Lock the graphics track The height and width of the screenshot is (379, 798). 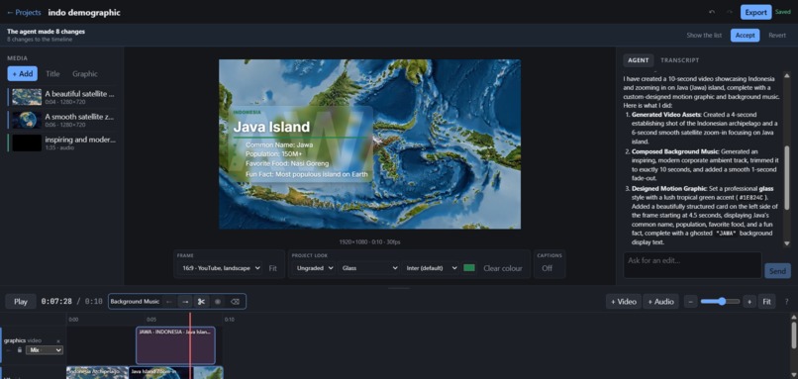[20, 350]
